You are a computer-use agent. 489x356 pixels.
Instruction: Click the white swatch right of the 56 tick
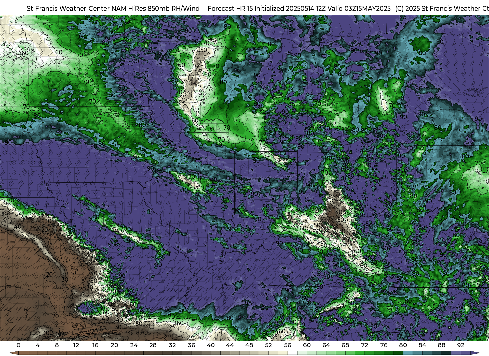click(292, 353)
